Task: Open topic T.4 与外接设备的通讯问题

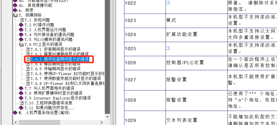Action: click(x=49, y=35)
